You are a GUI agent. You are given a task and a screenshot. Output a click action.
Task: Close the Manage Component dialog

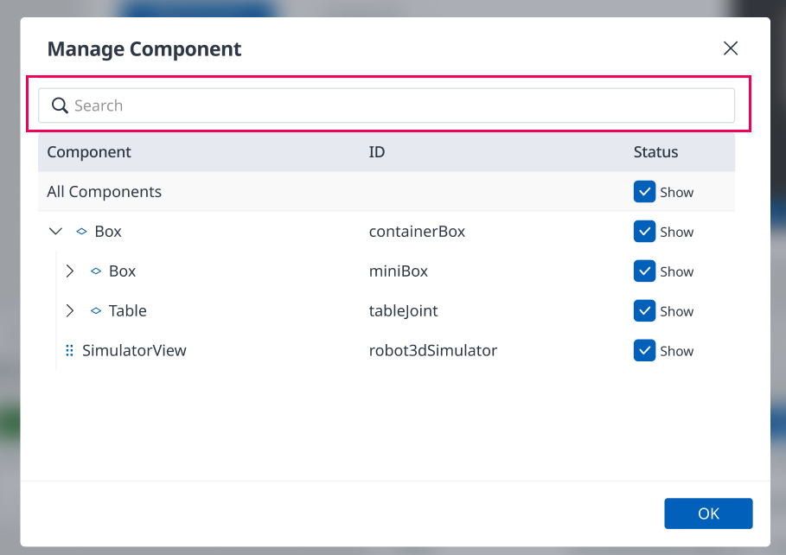point(731,48)
